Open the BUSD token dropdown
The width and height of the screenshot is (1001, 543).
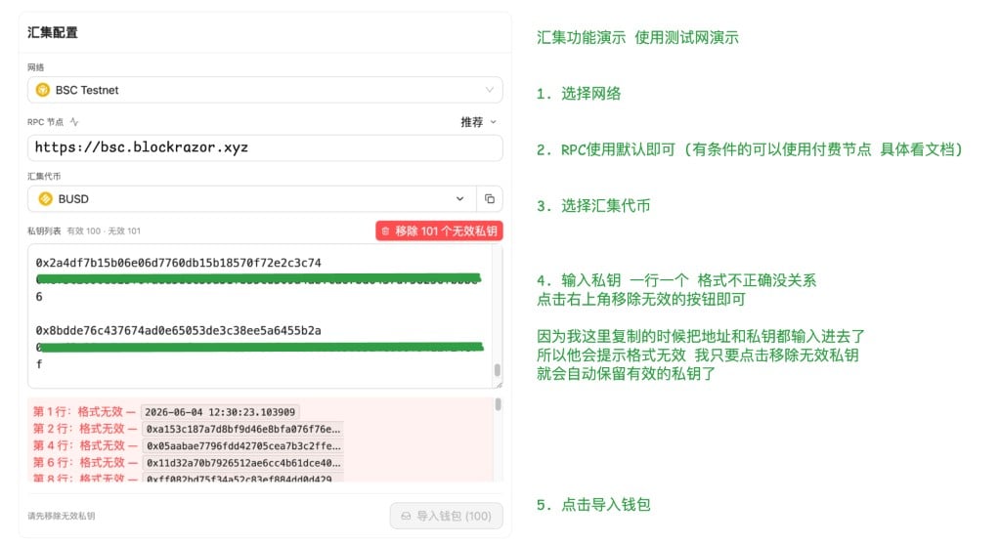(x=252, y=199)
